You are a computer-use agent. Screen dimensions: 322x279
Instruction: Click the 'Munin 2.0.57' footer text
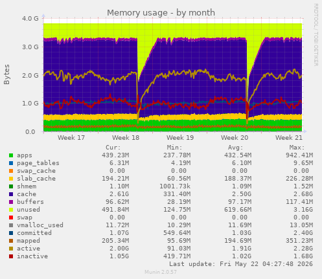click(161, 272)
